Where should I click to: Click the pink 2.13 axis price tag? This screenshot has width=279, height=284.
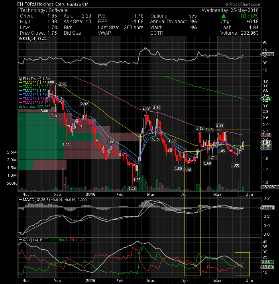266,135
